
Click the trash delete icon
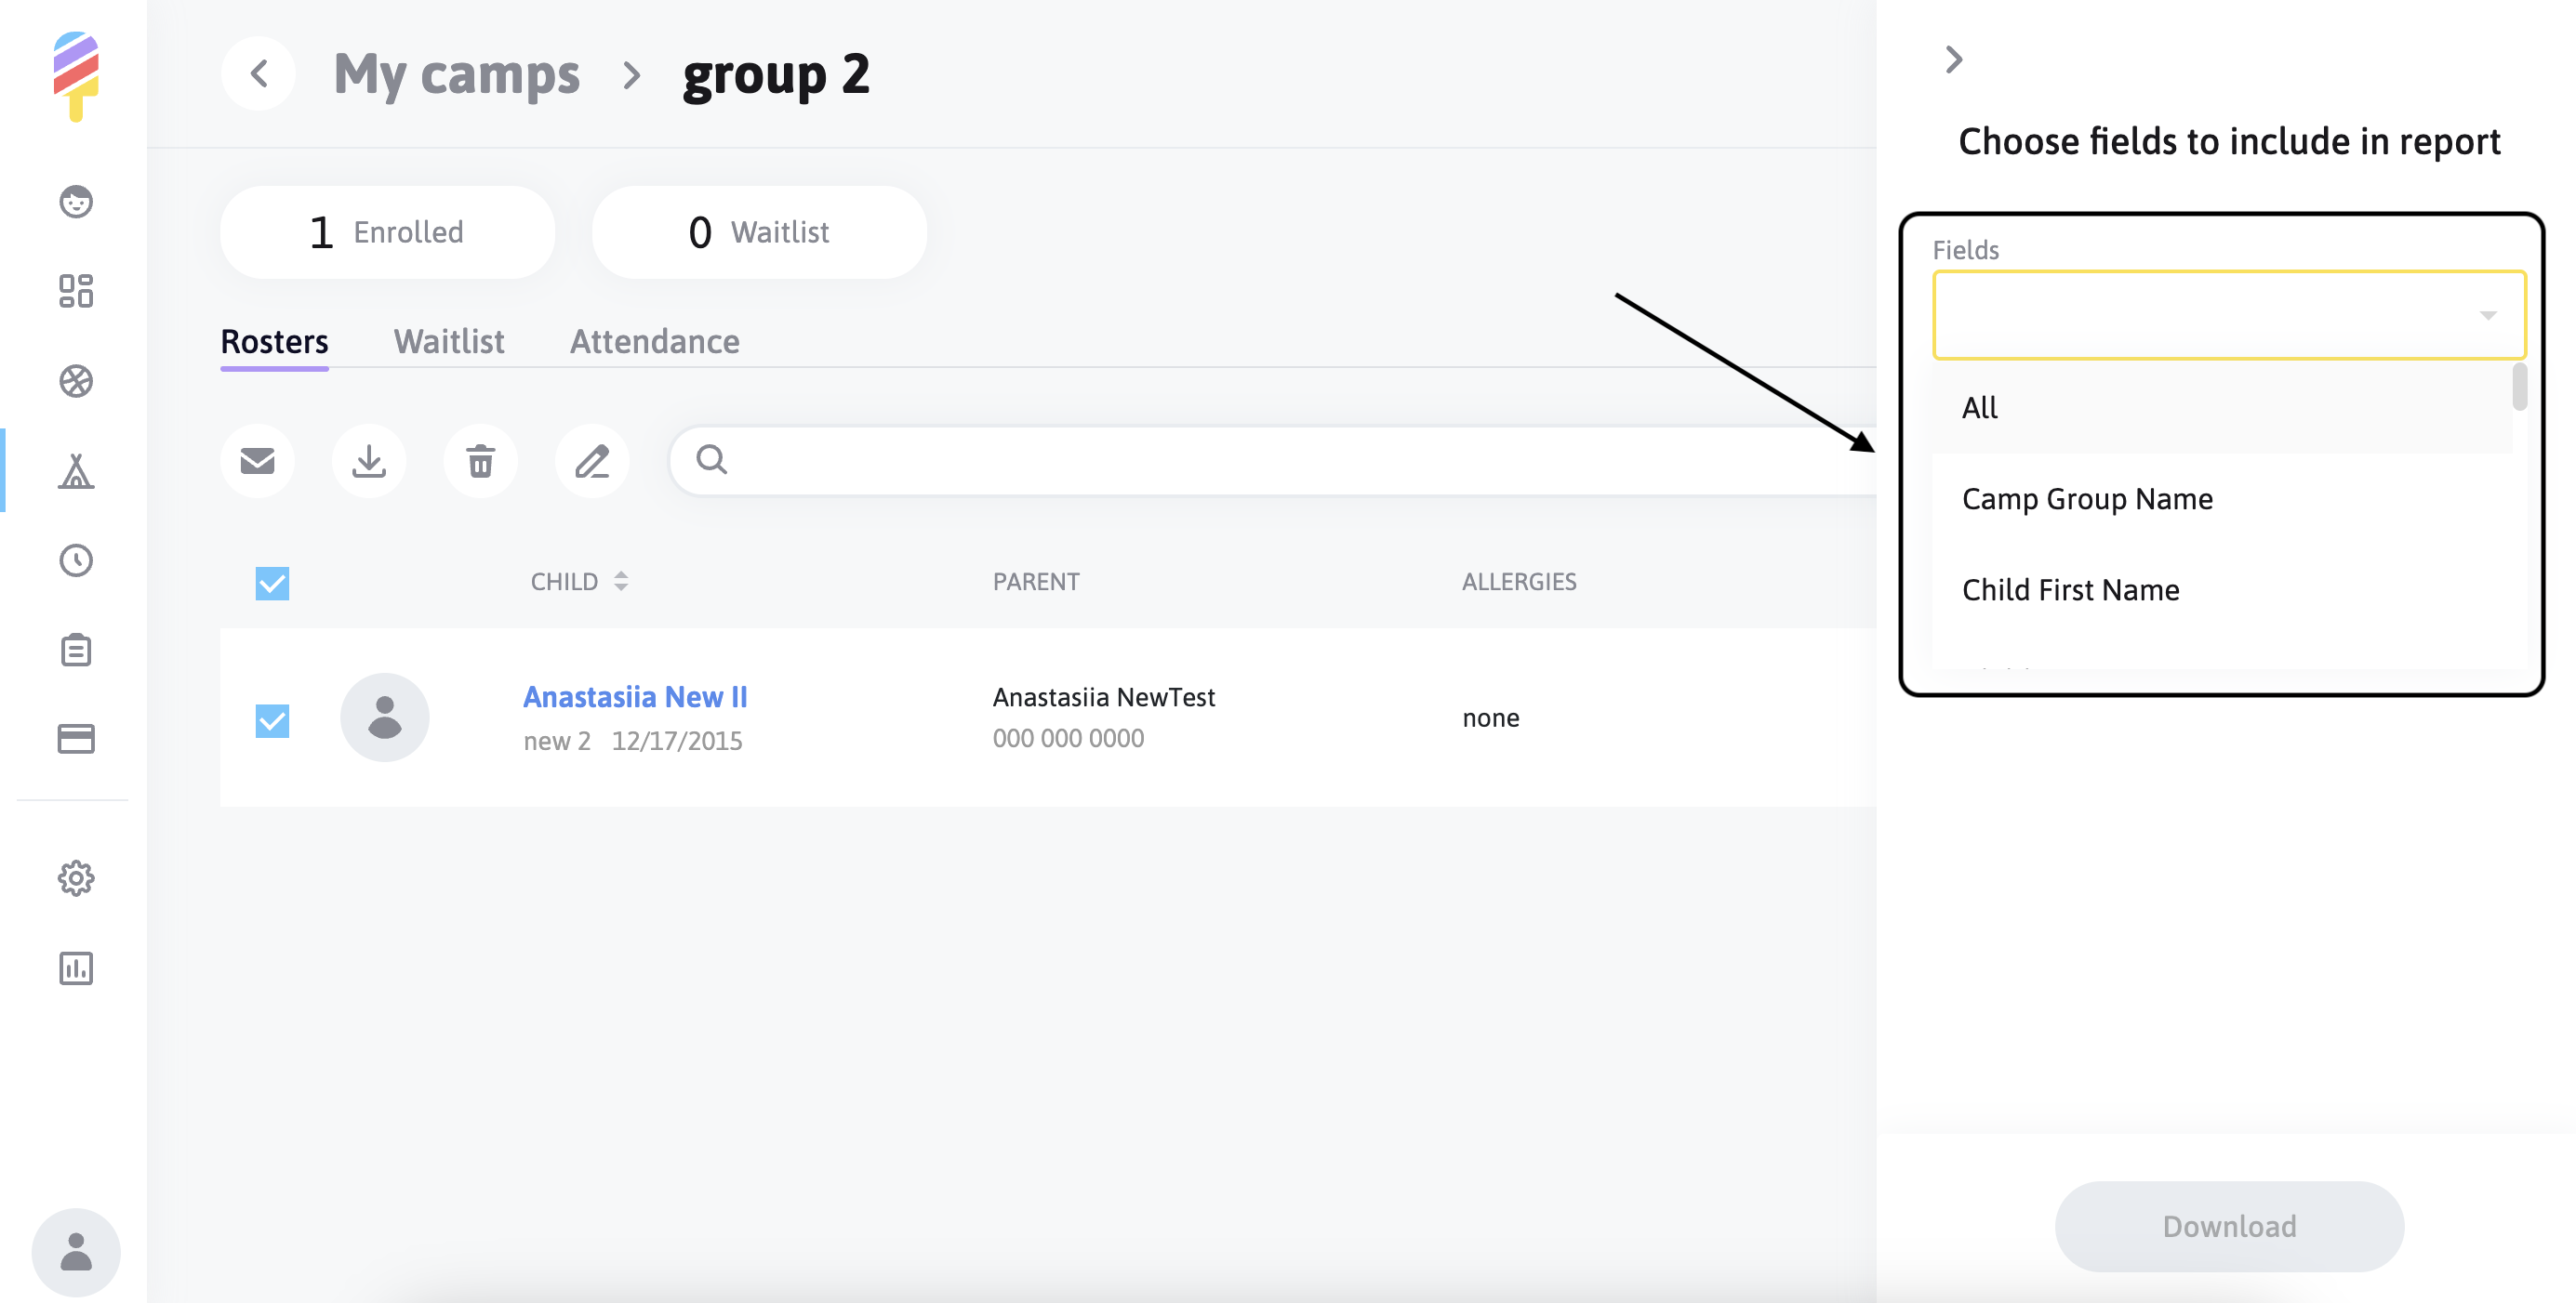(x=480, y=461)
